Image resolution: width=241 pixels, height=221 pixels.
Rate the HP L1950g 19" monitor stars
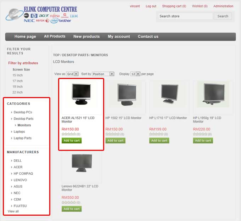click(x=200, y=134)
